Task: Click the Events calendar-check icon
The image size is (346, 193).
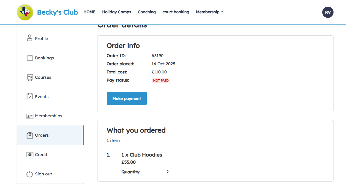Action: click(30, 96)
